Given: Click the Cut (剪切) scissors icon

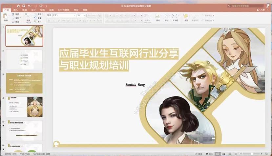Looking at the screenshot, I should coord(13,14).
